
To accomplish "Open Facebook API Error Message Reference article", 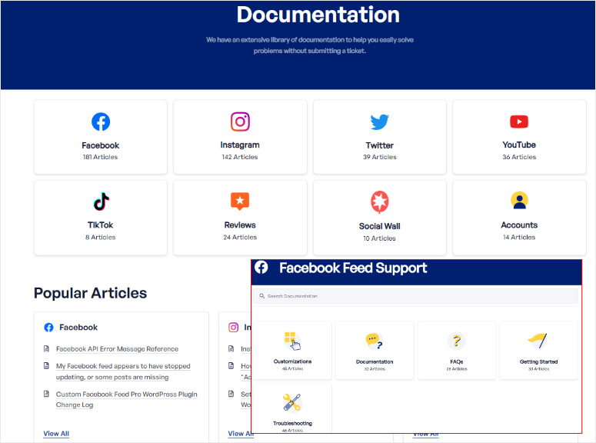I will 117,349.
